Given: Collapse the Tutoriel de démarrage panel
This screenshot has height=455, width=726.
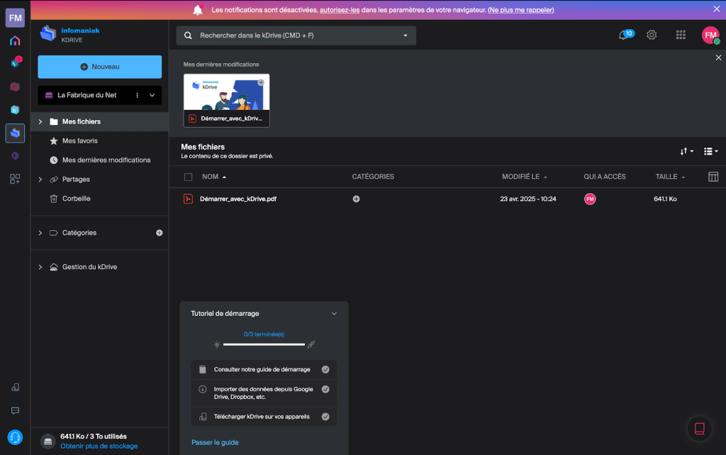Looking at the screenshot, I should point(334,314).
